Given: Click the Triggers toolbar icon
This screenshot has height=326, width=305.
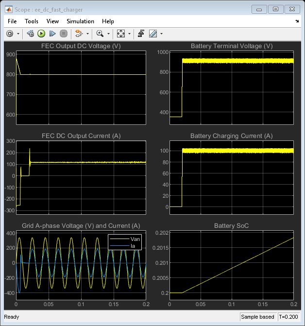Looking at the screenshot, I should point(141,34).
